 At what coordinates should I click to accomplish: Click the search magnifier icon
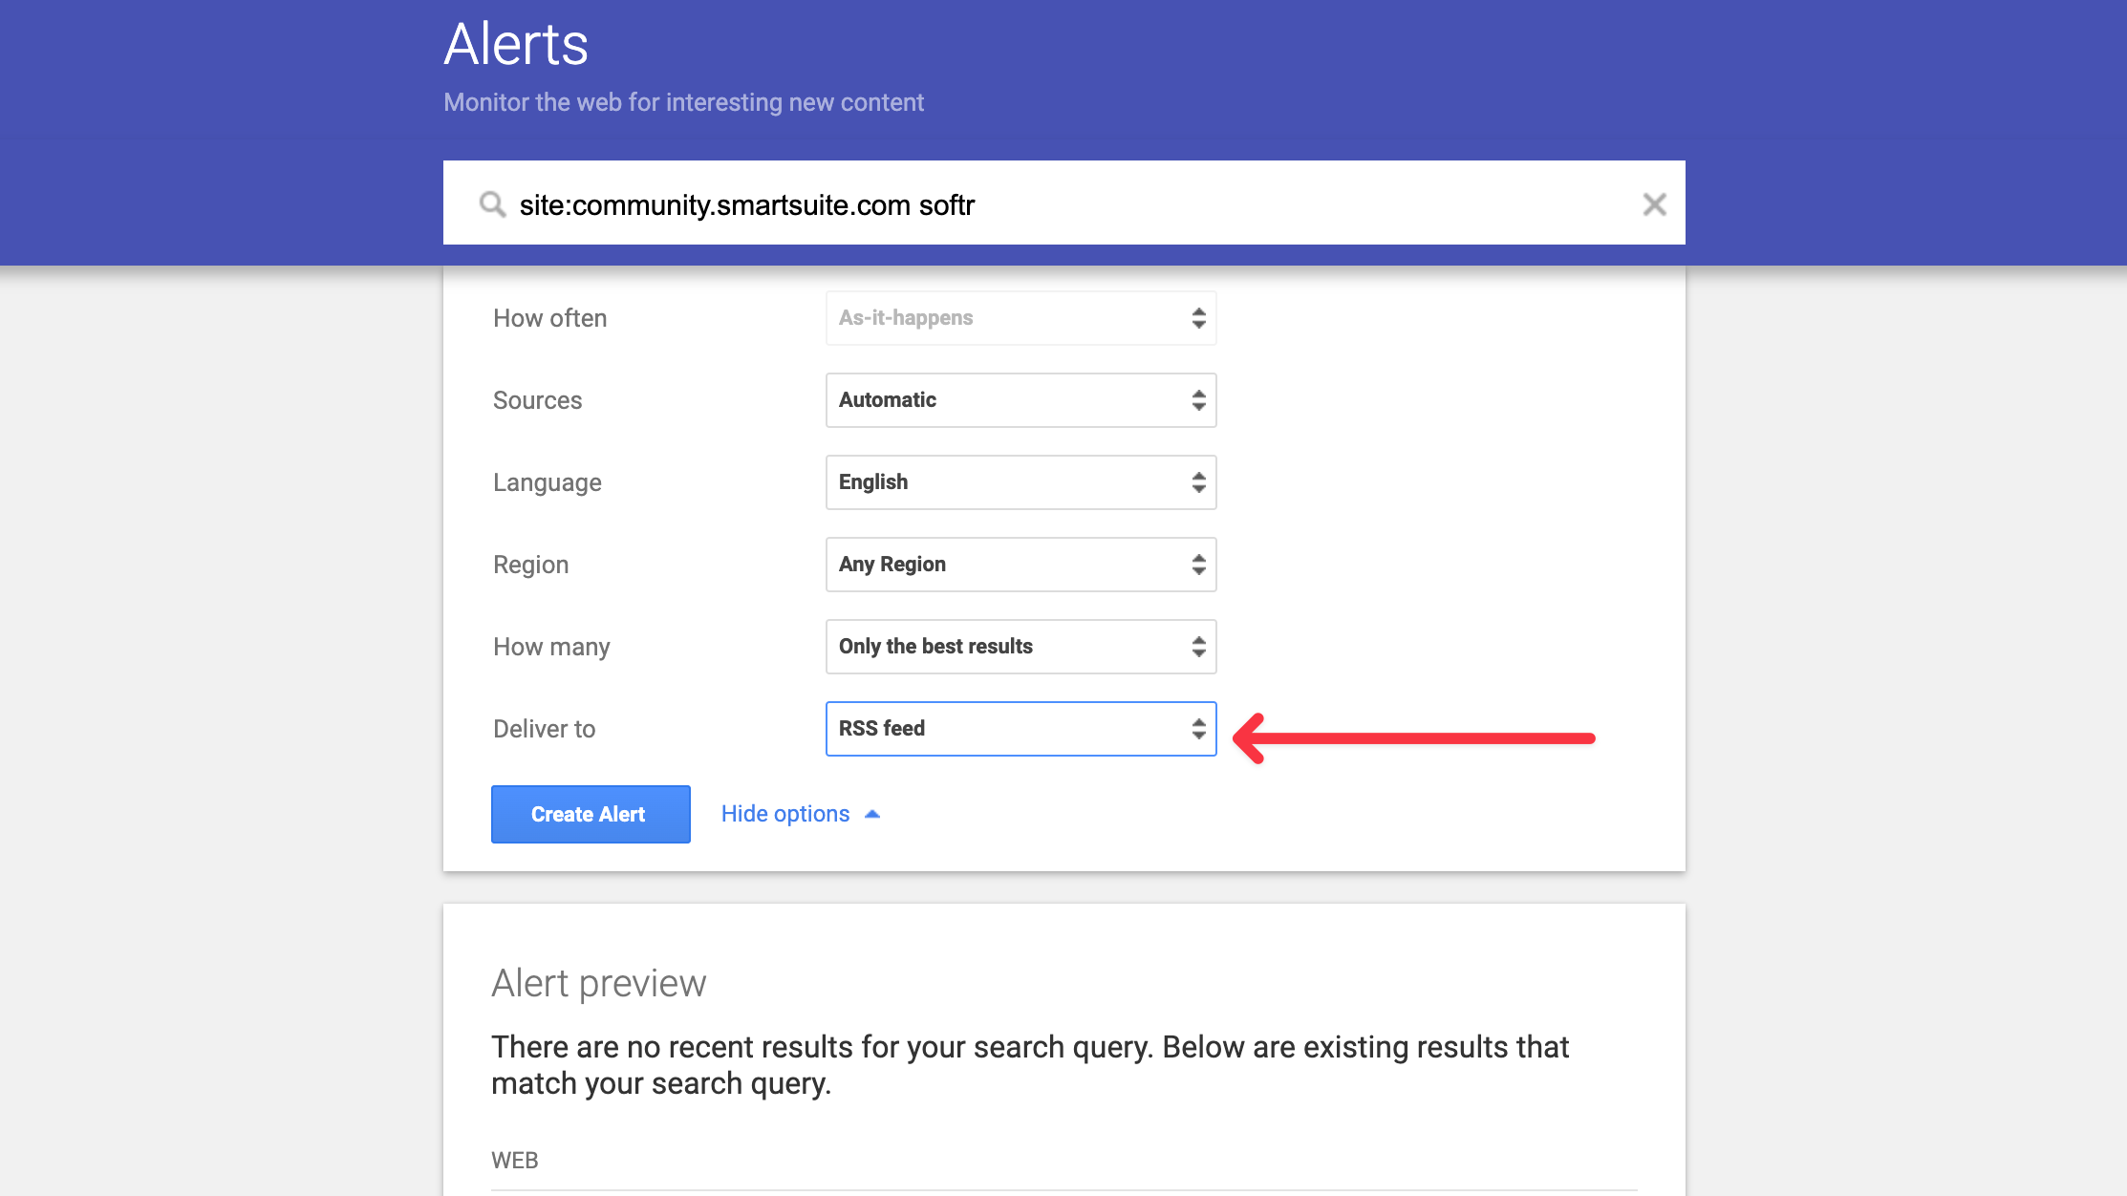[x=492, y=204]
